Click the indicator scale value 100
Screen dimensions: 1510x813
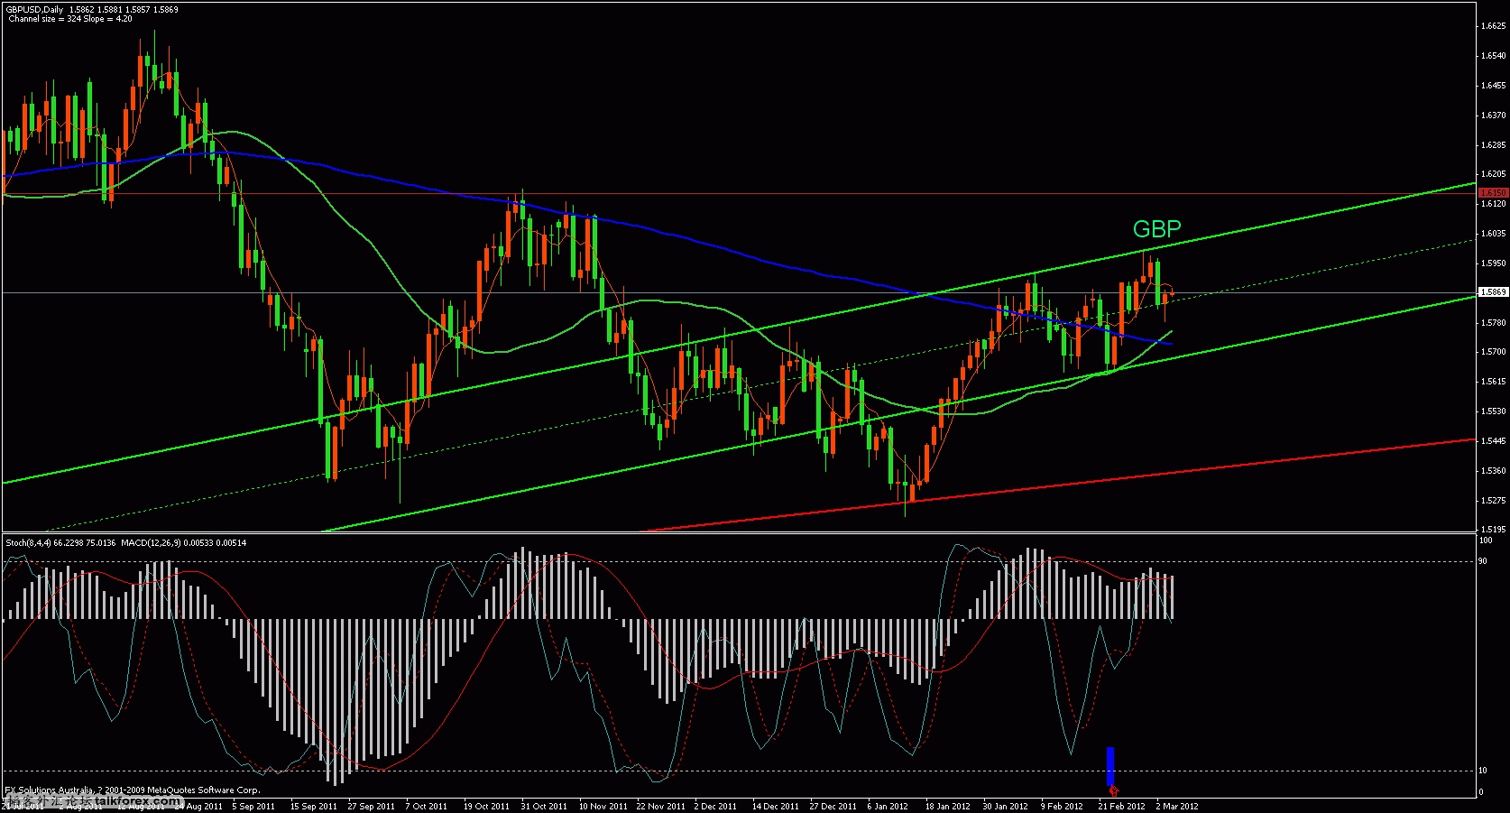1485,540
